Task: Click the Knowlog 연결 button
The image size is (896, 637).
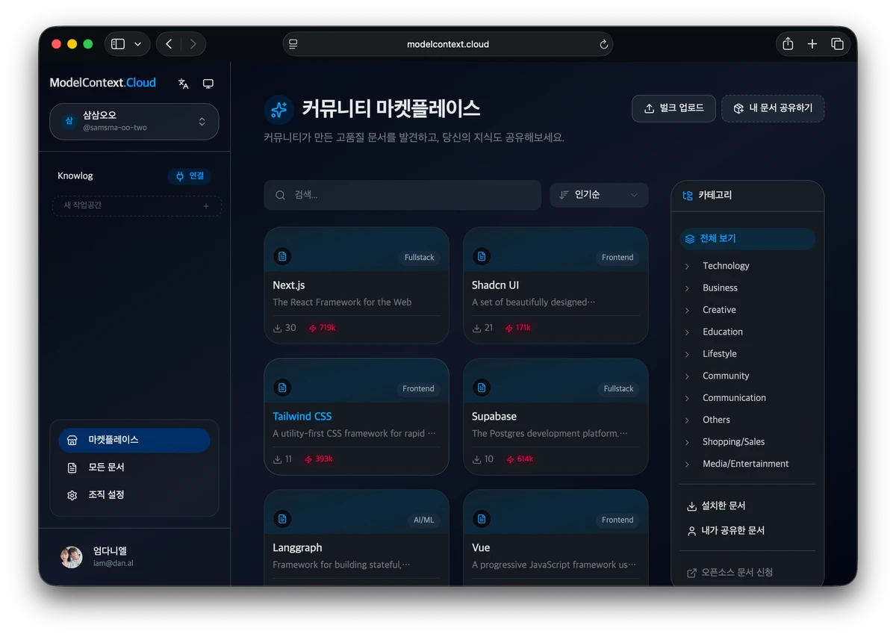Action: [x=190, y=176]
